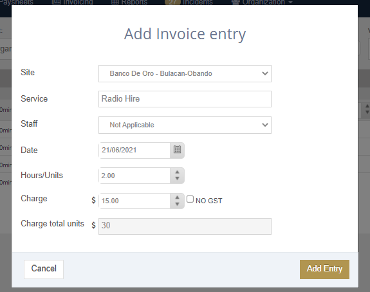Screen dimensions: 370x292
Task: Focus the Service field containing Radio Hire
Action: [x=185, y=99]
